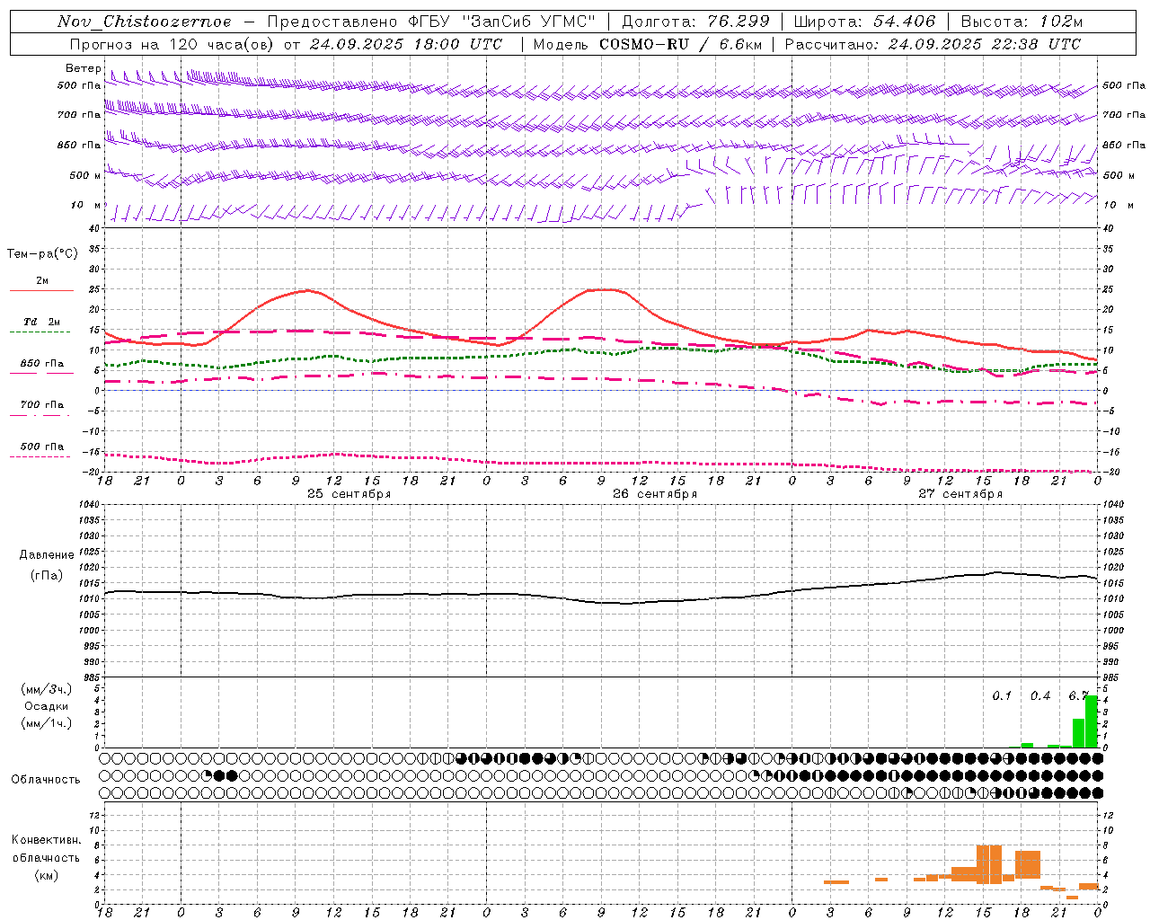This screenshot has width=1150, height=920.
Task: Click the 850 гПа temperature legend entry
Action: 41,363
